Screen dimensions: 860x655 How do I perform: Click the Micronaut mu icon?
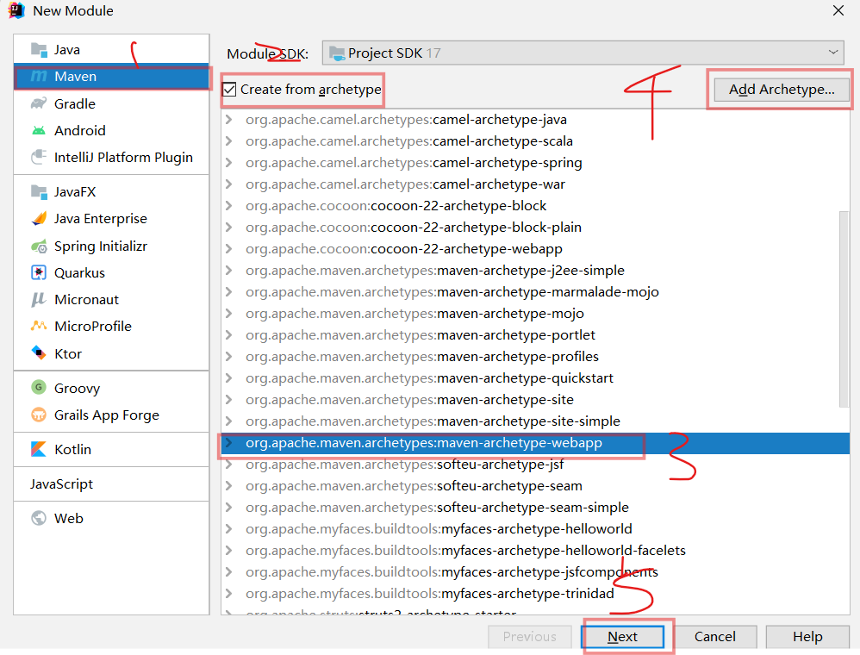click(x=39, y=300)
